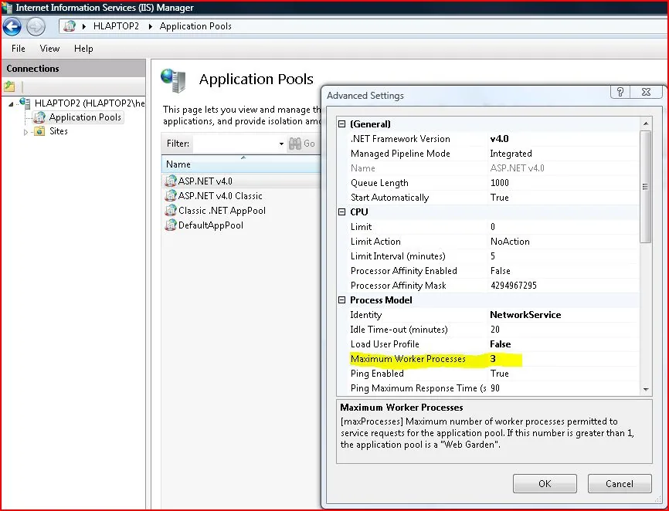Select the Start Automatically value True
The image size is (669, 511).
[x=500, y=198]
